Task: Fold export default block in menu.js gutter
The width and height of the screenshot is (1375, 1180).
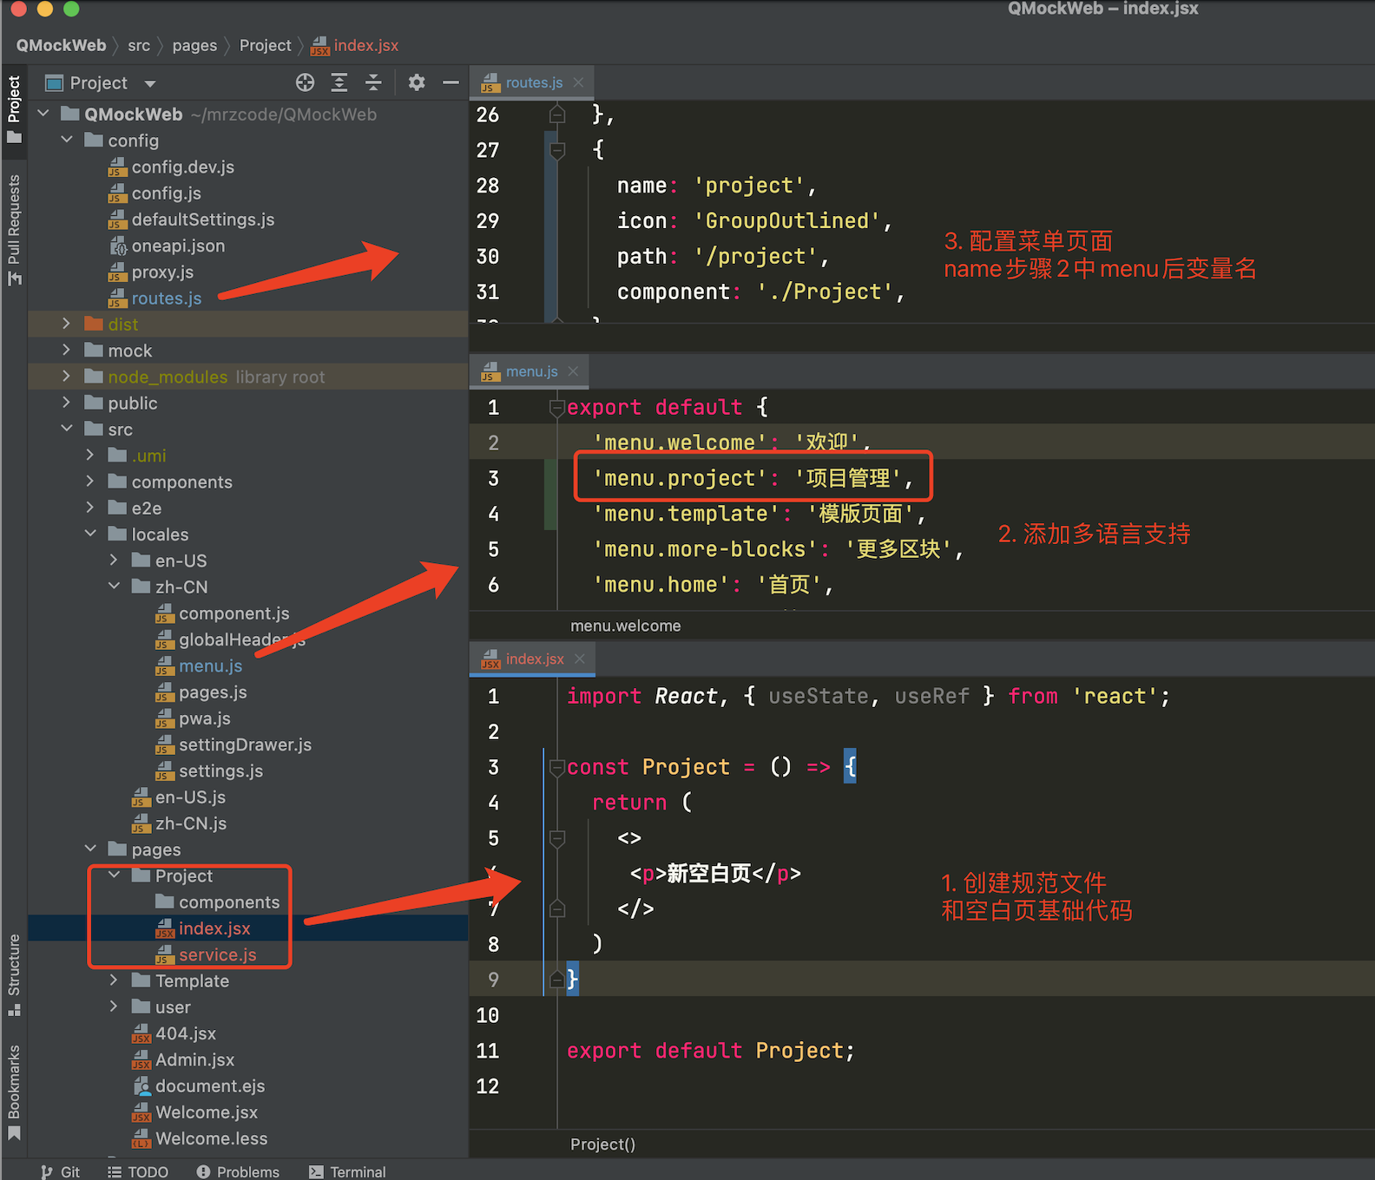Action: pyautogui.click(x=557, y=407)
